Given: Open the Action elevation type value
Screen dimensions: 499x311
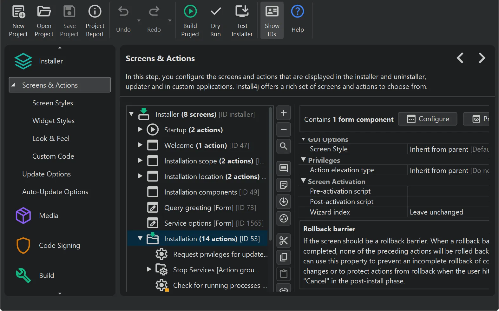Looking at the screenshot, I should (449, 170).
